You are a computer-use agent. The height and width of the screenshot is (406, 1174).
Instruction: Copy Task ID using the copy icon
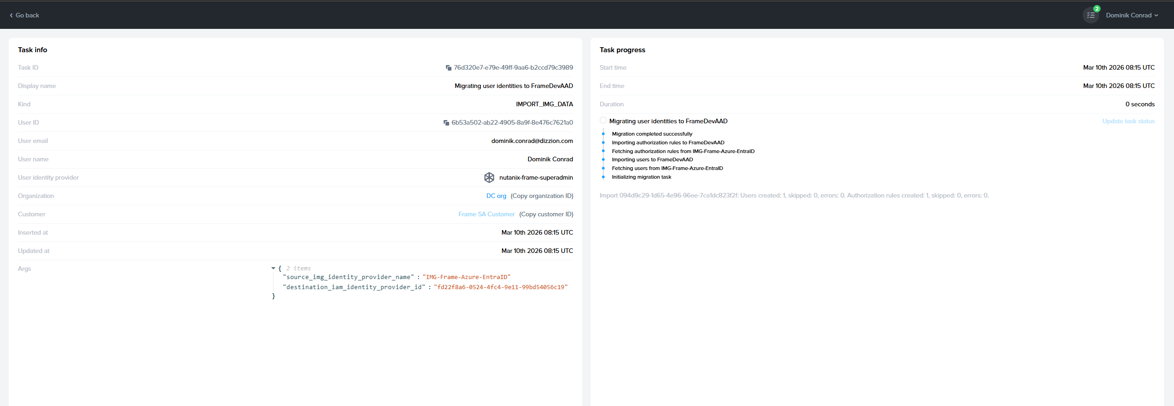(x=448, y=68)
